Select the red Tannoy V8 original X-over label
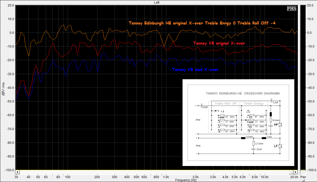Image resolution: width=317 pixels, height=182 pixels. coord(219,43)
